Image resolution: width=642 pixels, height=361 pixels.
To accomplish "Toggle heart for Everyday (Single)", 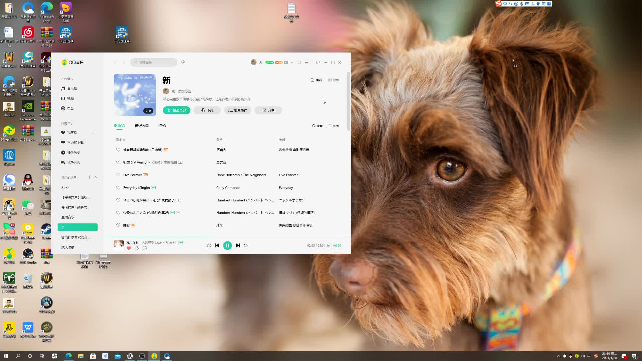I will (x=118, y=188).
